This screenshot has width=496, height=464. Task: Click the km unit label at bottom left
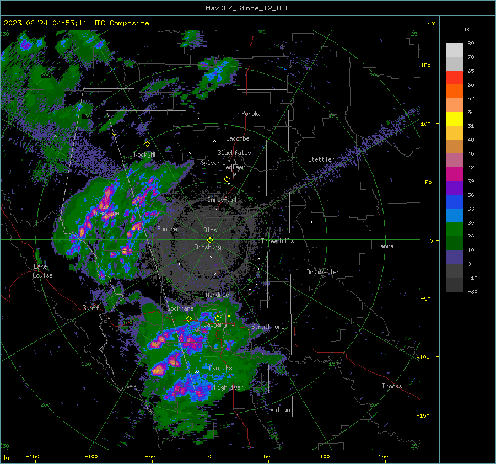(8, 458)
